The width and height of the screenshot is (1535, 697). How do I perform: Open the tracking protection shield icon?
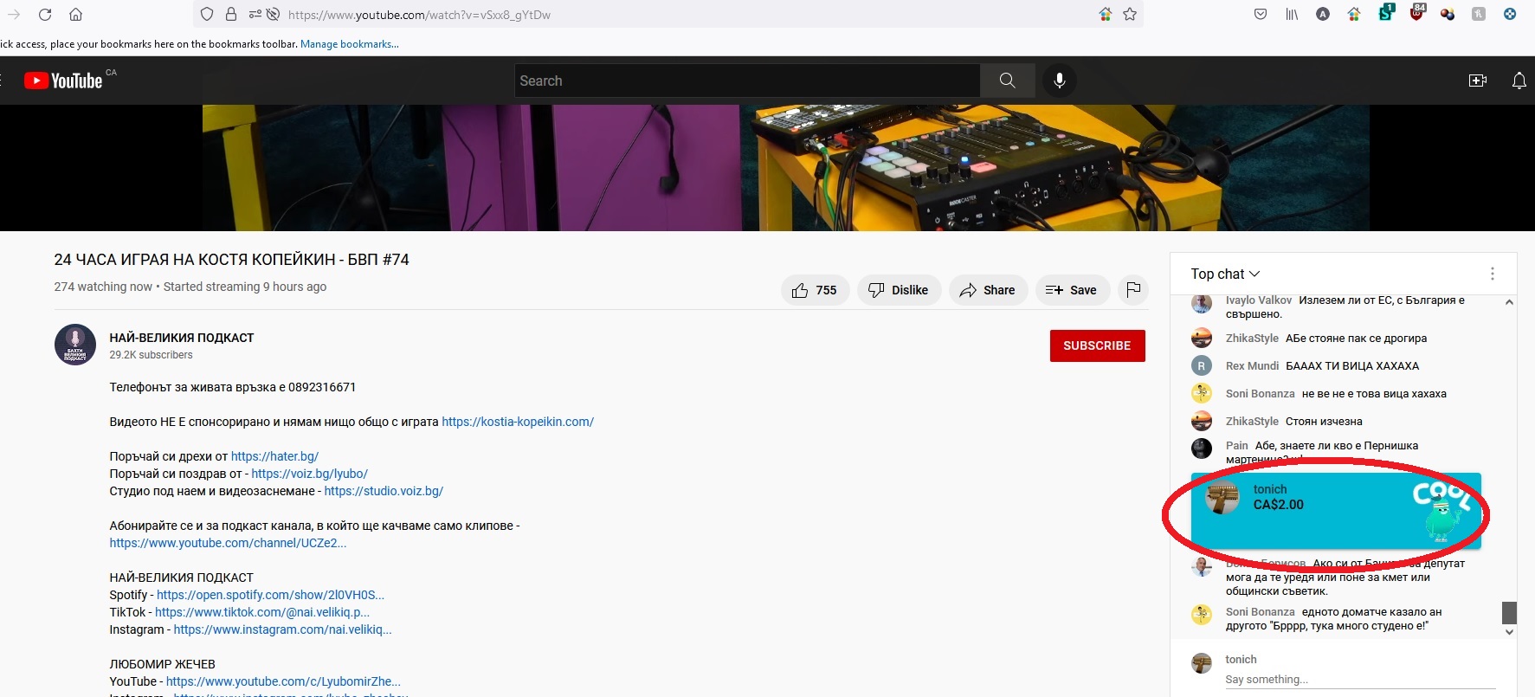tap(207, 15)
